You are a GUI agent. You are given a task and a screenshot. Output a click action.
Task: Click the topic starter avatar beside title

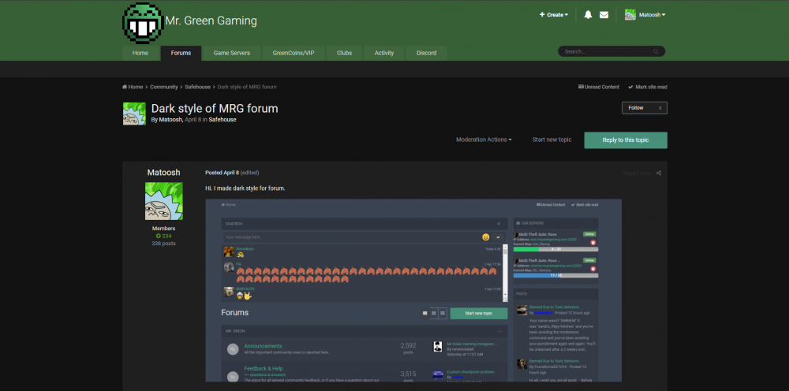pos(133,114)
